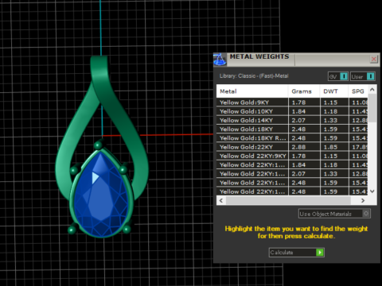Image resolution: width=382 pixels, height=286 pixels.
Task: Select the Yellow Gold:9KY row
Action: pos(292,102)
